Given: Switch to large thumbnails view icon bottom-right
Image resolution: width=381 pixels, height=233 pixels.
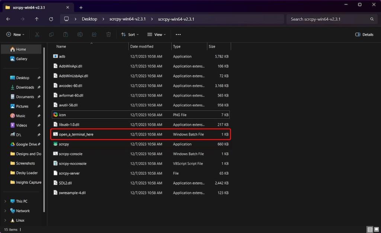Looking at the screenshot, I should (376, 230).
